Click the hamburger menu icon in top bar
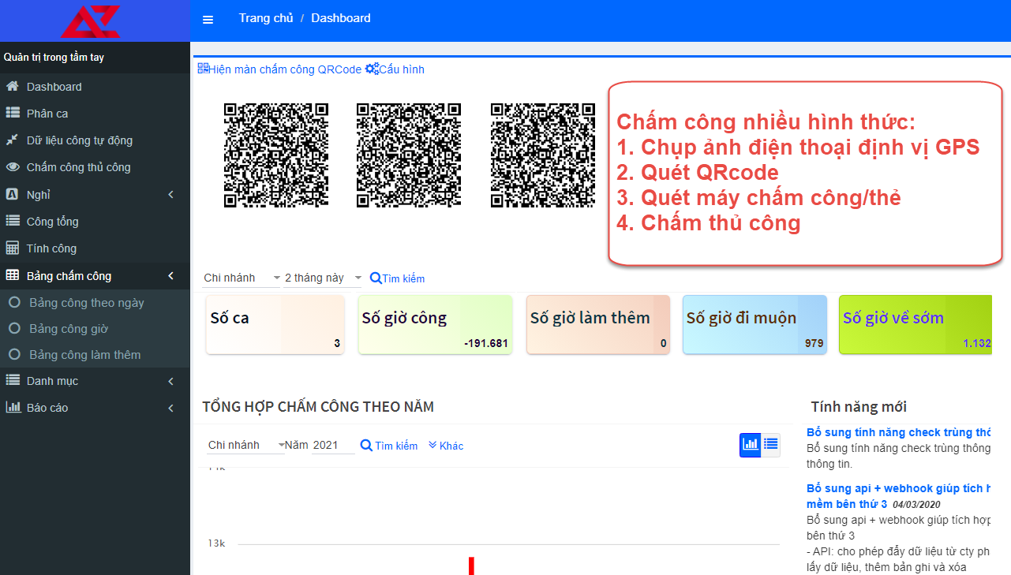 click(208, 20)
